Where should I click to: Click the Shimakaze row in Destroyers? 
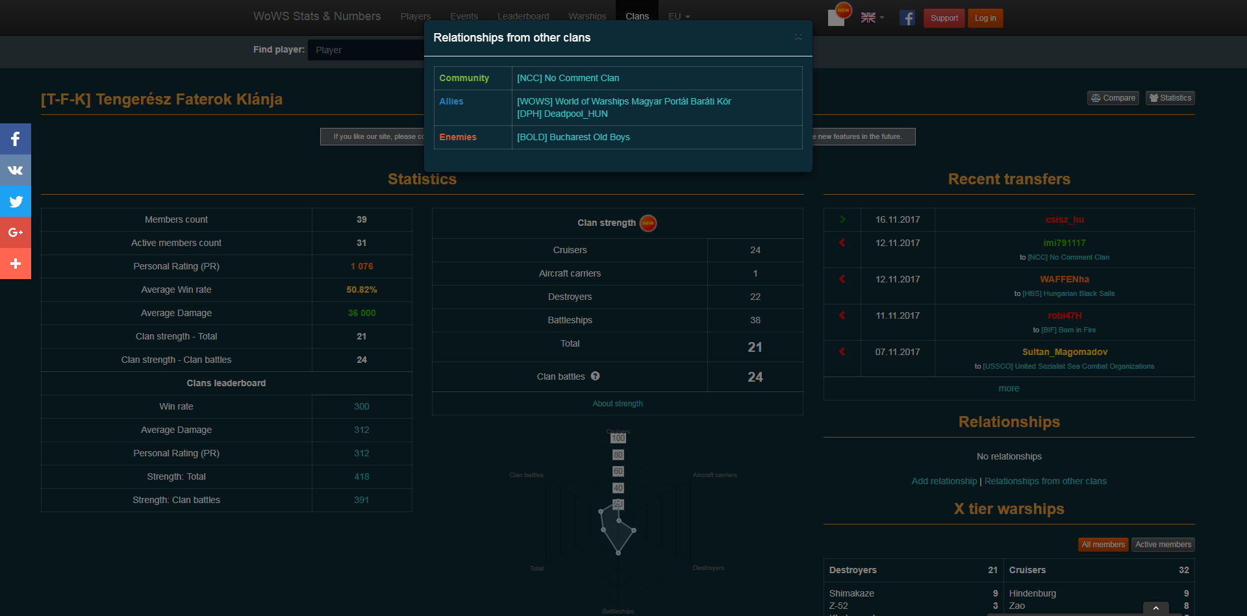[x=913, y=593]
